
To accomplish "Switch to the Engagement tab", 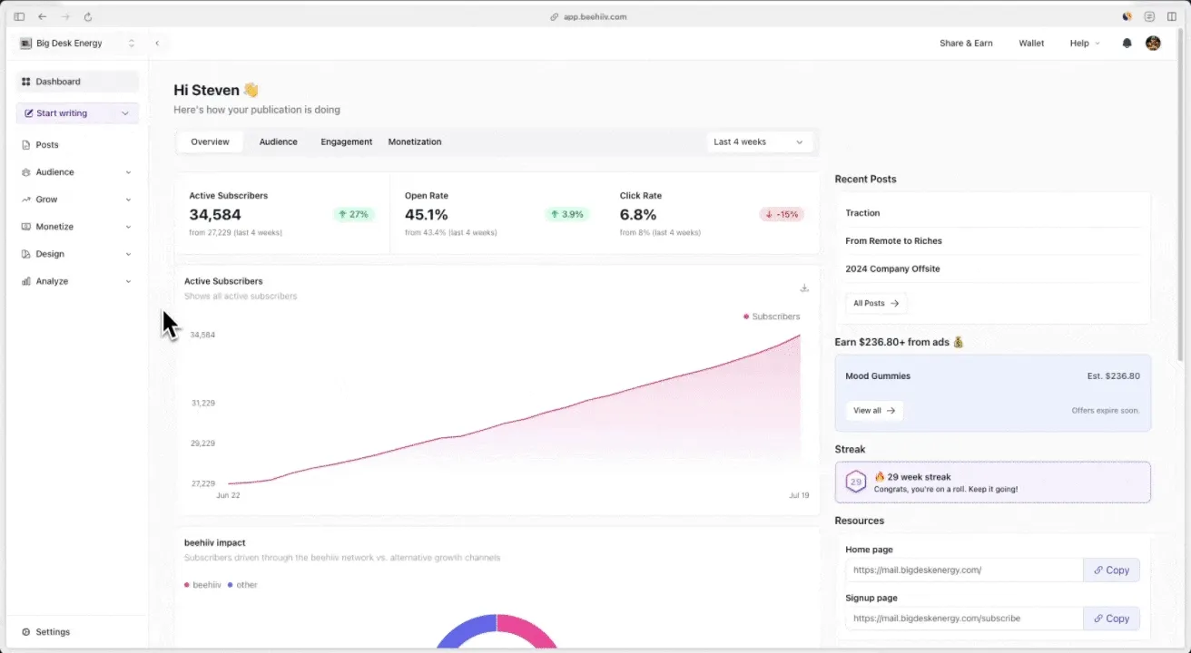I will [x=346, y=142].
